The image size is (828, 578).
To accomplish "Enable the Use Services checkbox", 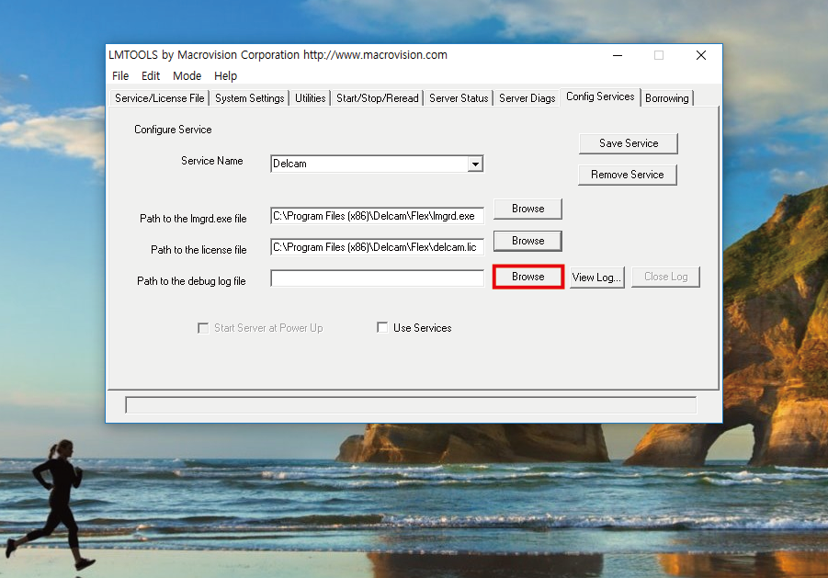I will tap(382, 328).
